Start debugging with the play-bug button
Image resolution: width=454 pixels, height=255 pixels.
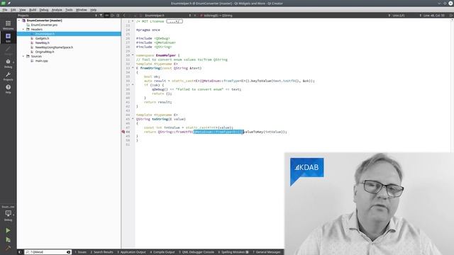[x=8, y=239]
